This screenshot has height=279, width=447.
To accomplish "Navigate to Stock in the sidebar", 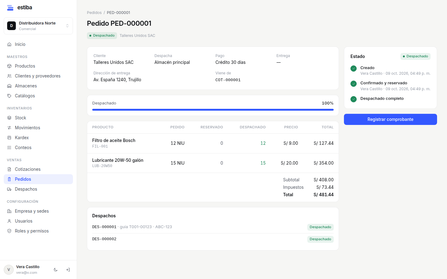I will pos(38,118).
